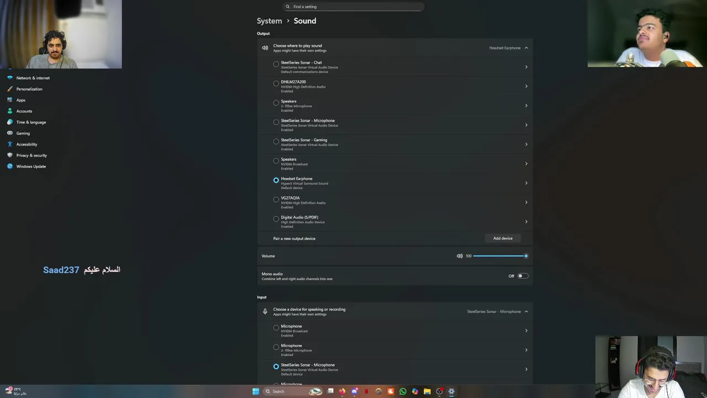Collapse the Choose where to play sound section
Screen dimensions: 707x398
pos(526,48)
